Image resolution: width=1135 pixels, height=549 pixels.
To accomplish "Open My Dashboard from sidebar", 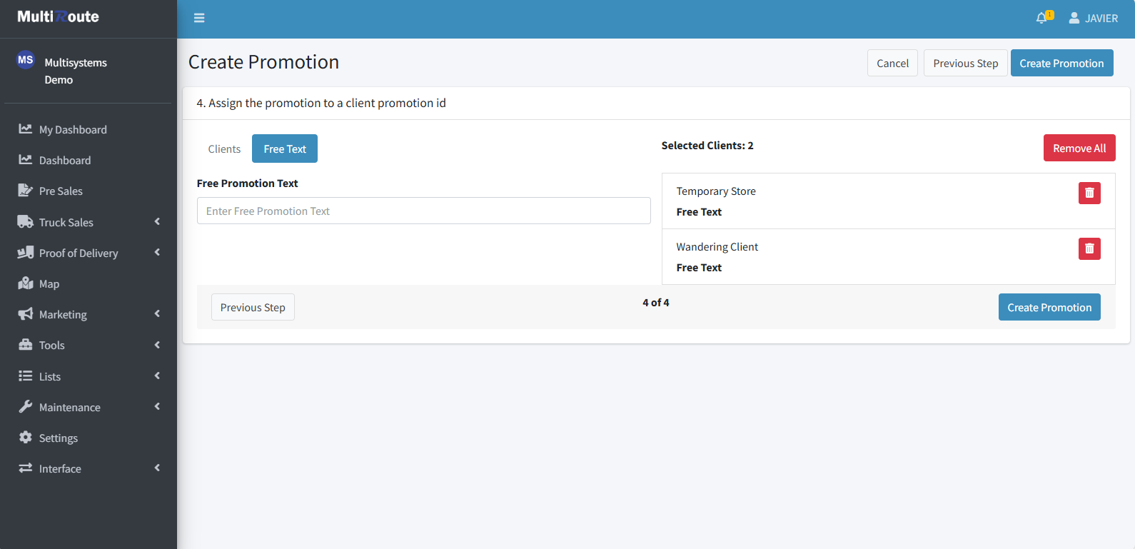I will pyautogui.click(x=73, y=130).
